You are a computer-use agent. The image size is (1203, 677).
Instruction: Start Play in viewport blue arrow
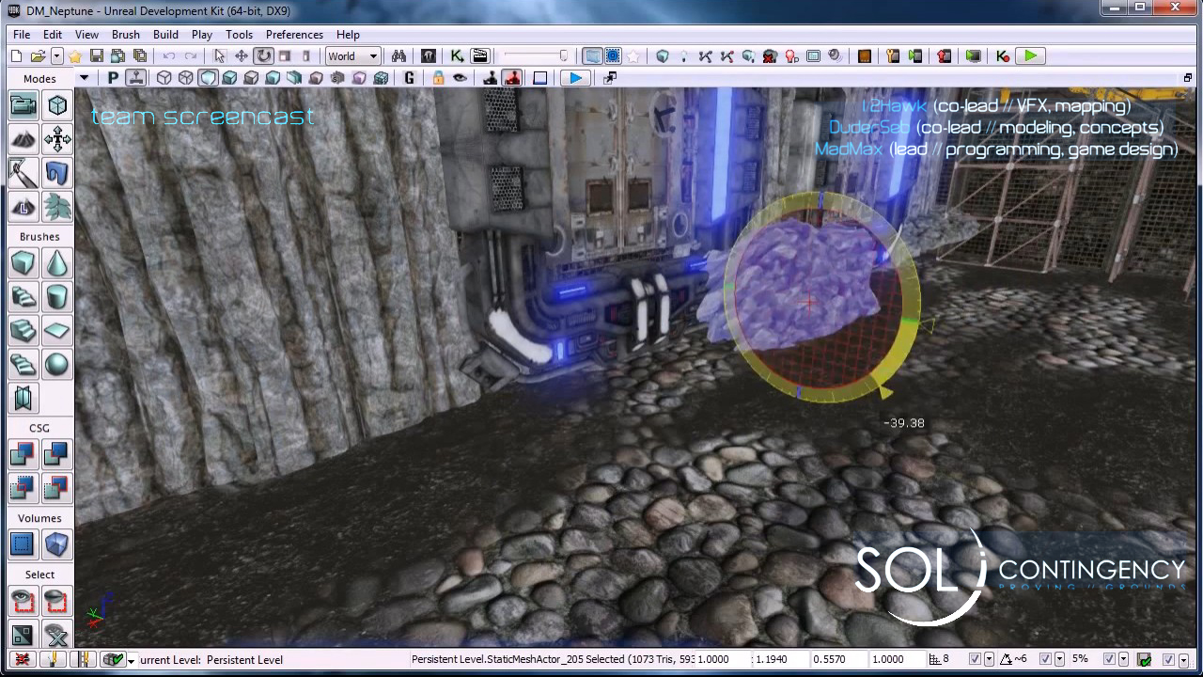pos(575,78)
